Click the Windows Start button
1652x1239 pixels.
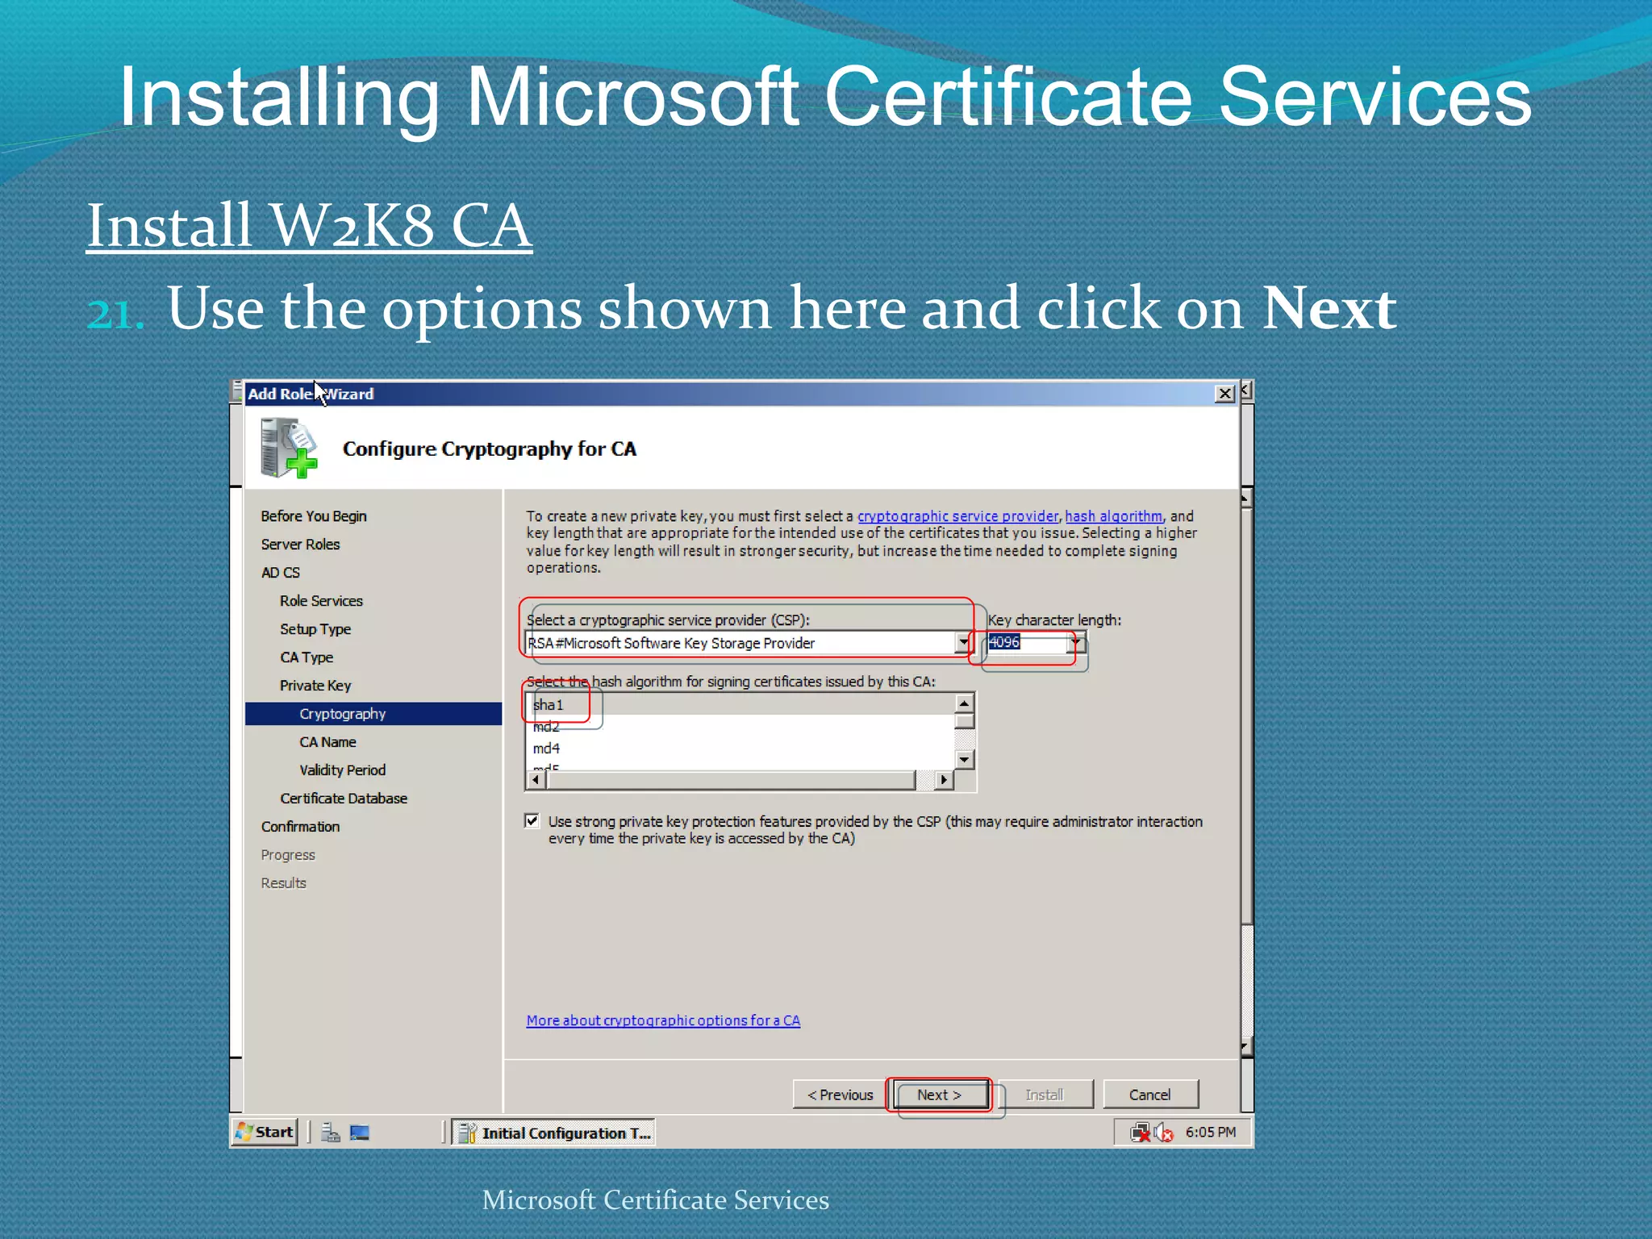[x=265, y=1133]
